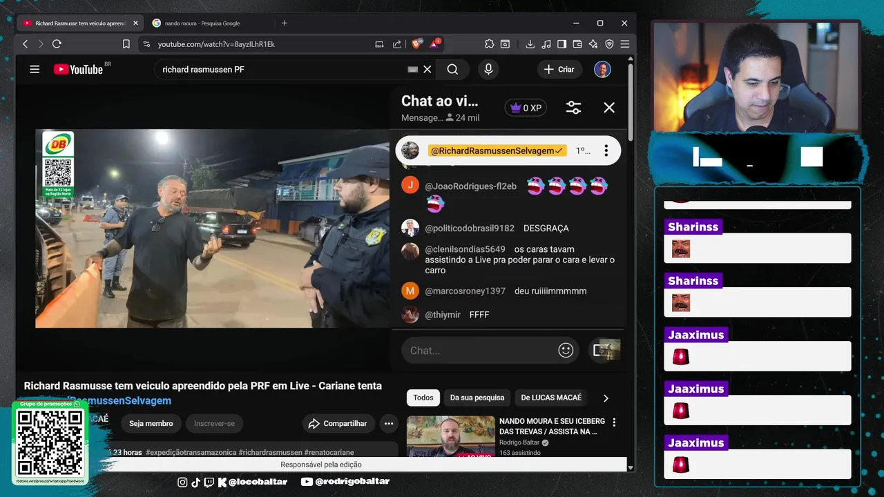
Task: Open Brave Rewards triangle icon
Action: [435, 43]
